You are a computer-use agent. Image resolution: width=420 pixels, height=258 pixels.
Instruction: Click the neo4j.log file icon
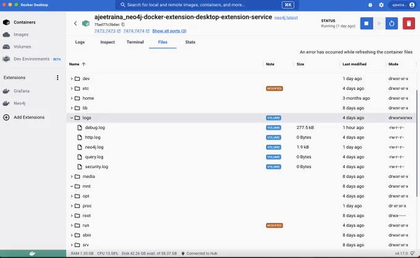80,147
